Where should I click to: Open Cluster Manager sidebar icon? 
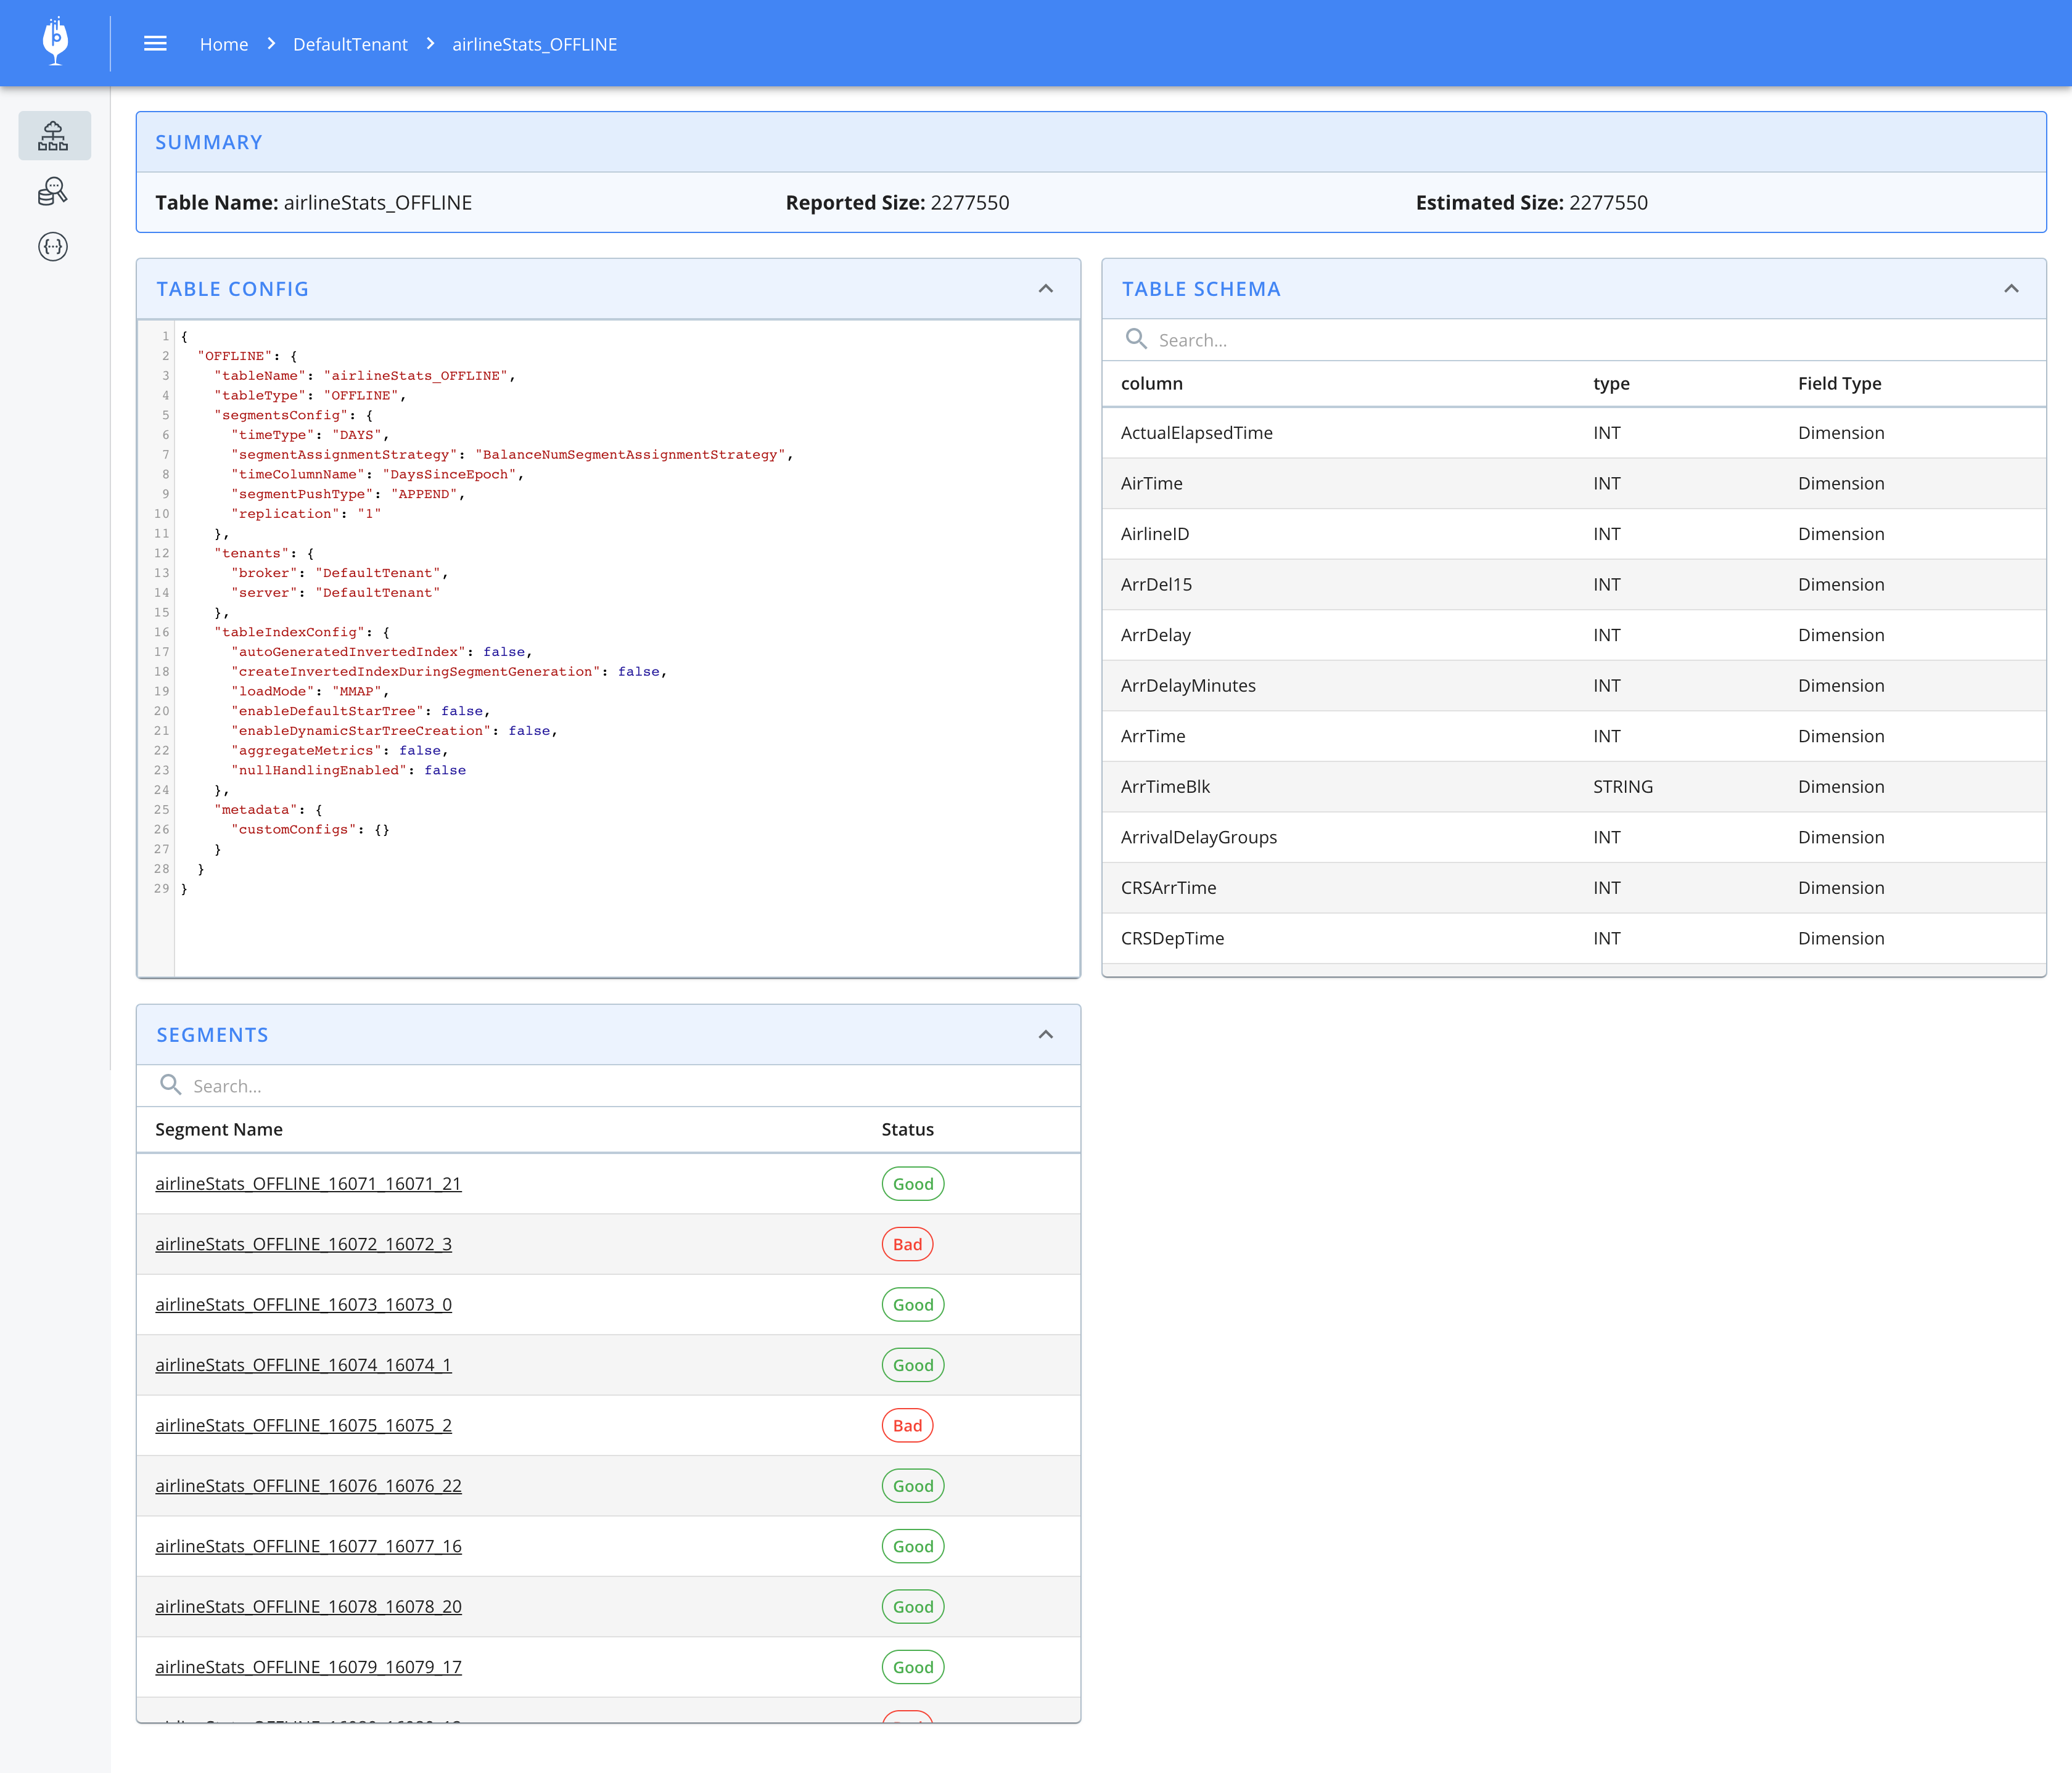tap(54, 136)
